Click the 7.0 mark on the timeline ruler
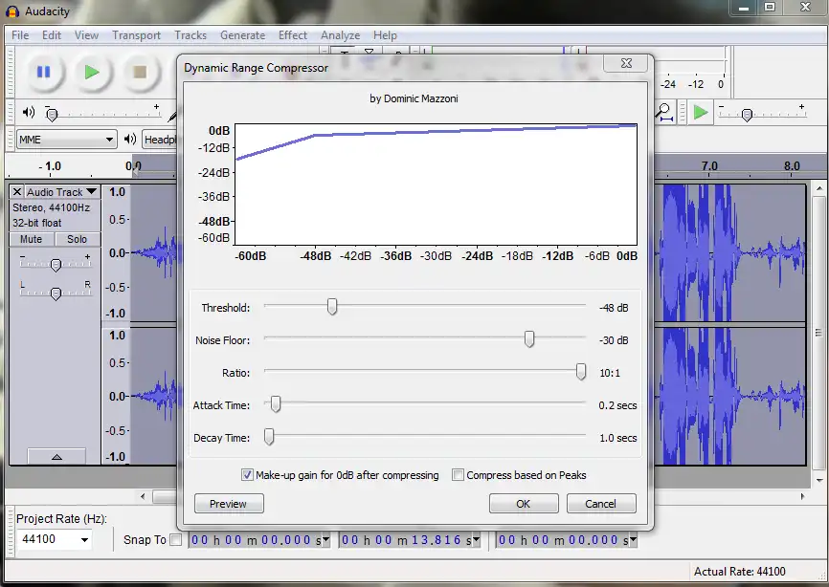 click(x=709, y=166)
